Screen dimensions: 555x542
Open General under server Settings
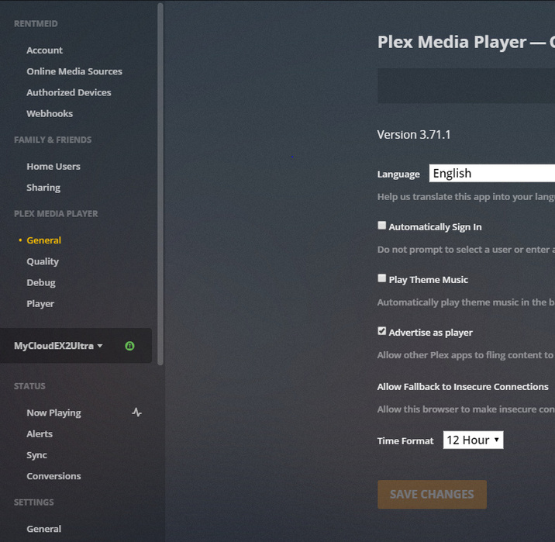coord(44,529)
